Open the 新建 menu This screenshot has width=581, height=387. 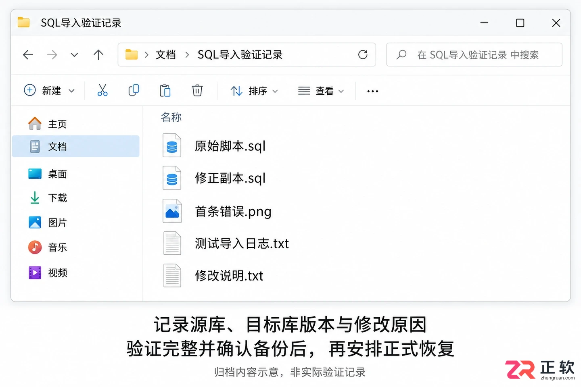[x=49, y=91]
